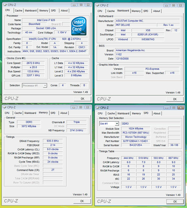Click the Southbridge value 82801JR (ICH10R)
The height and width of the screenshot is (208, 187).
[148, 35]
